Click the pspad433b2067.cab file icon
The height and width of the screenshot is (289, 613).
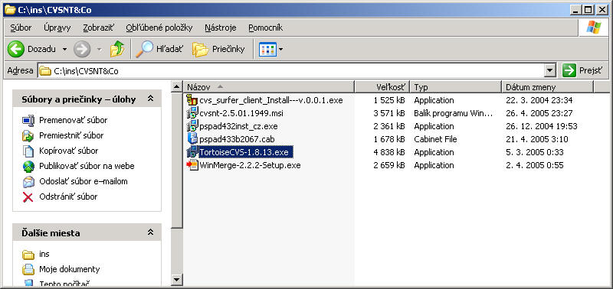pyautogui.click(x=192, y=139)
